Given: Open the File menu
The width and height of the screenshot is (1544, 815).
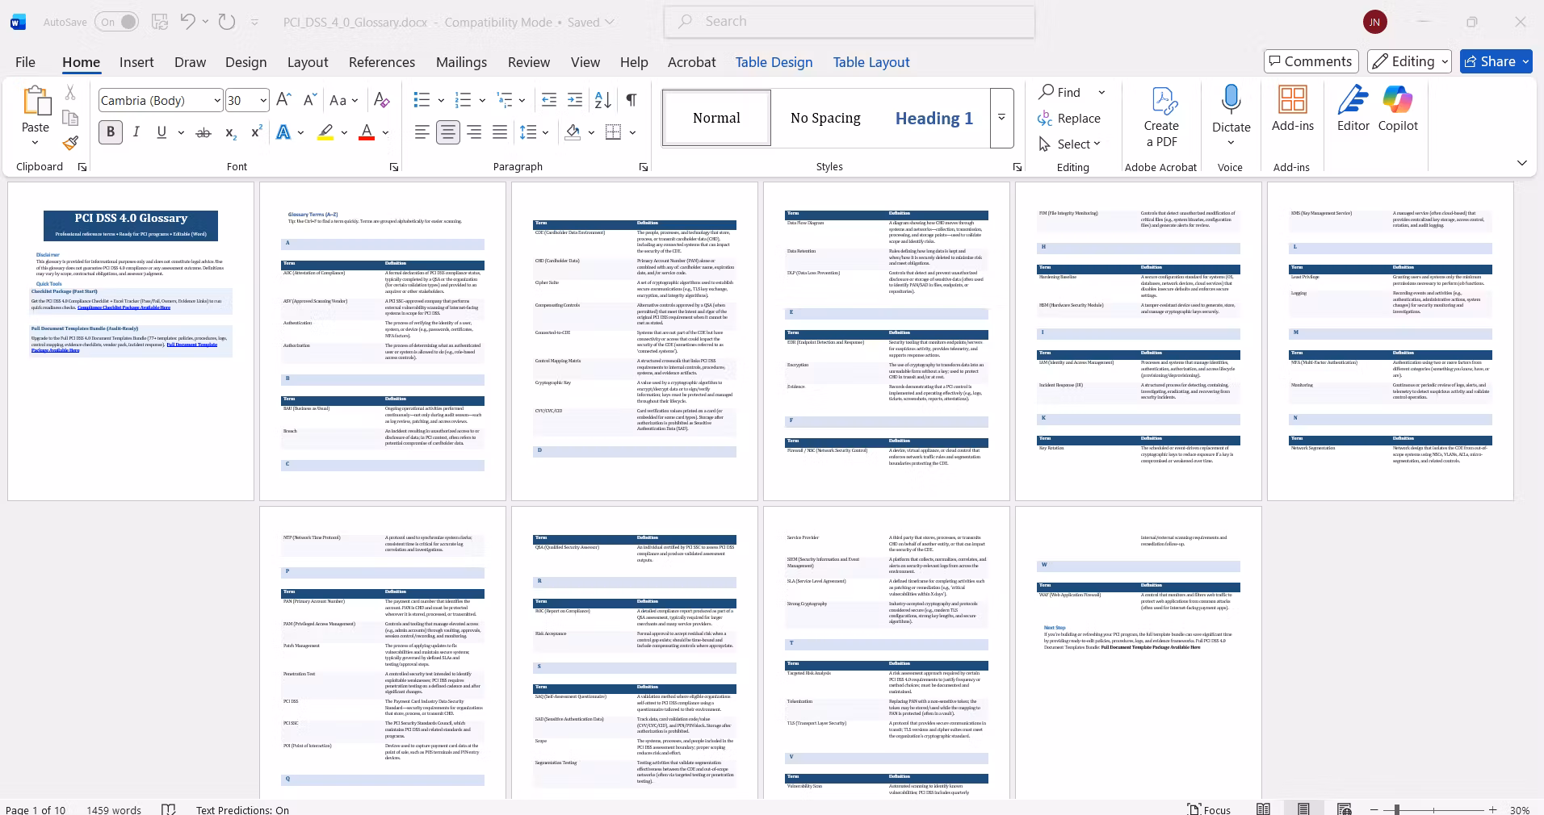Looking at the screenshot, I should (x=25, y=62).
